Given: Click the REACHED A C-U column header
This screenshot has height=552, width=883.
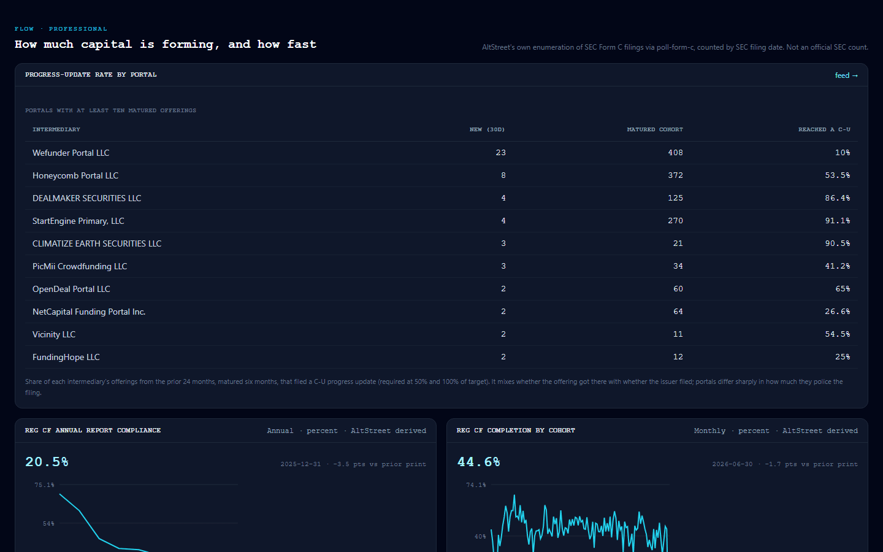Looking at the screenshot, I should pyautogui.click(x=824, y=129).
